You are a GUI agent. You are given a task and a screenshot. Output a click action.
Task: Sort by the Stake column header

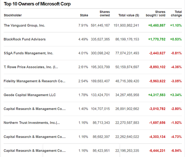point(84,15)
